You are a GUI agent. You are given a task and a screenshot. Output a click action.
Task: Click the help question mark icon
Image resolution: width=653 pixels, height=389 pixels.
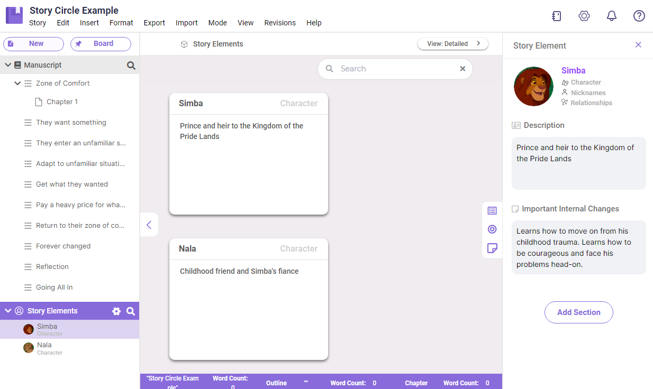pyautogui.click(x=639, y=16)
